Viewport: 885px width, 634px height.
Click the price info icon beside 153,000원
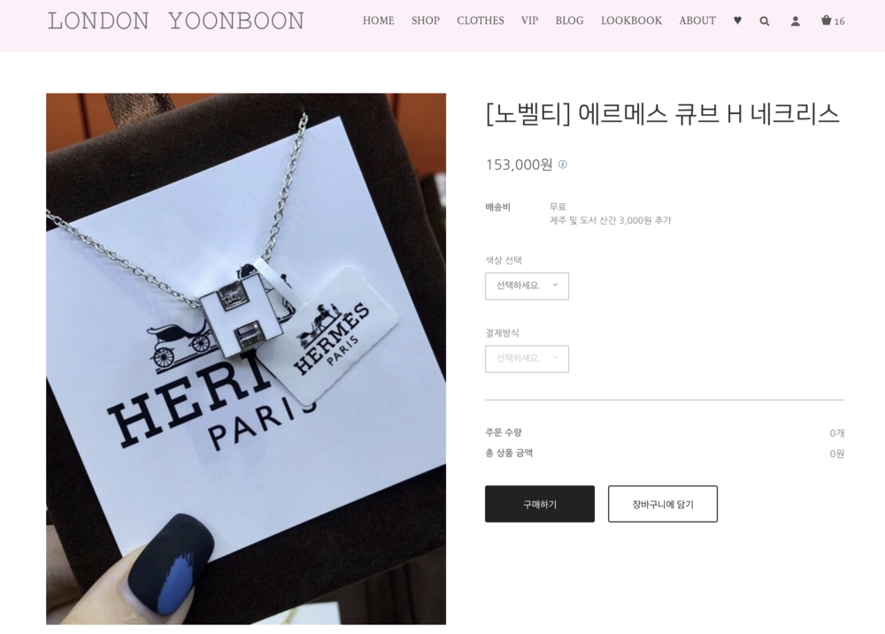point(563,164)
